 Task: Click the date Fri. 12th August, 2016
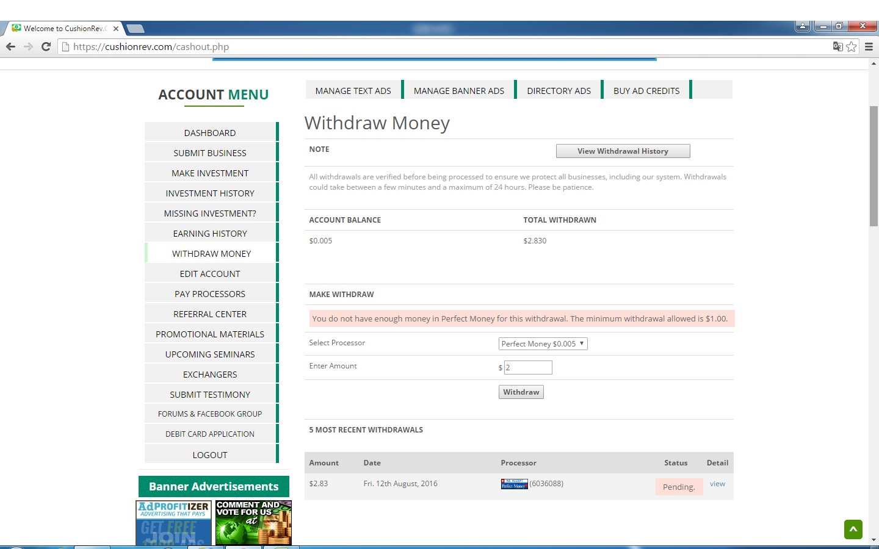click(400, 484)
